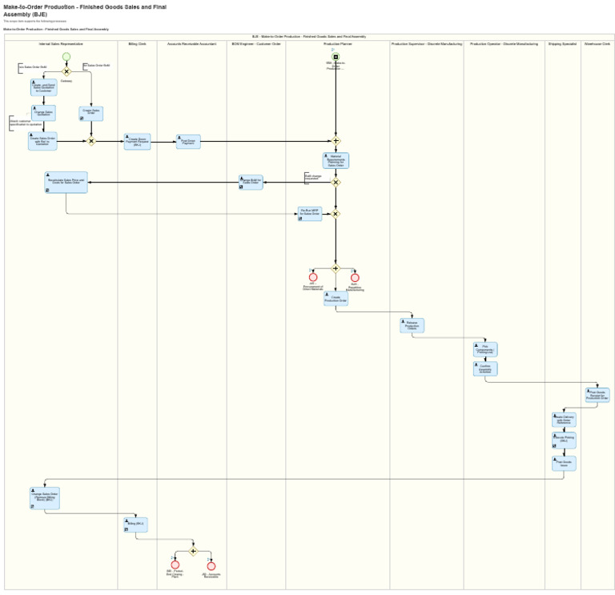The image size is (615, 595).
Task: Click the Production Operator - Discrete Manufacturing header
Action: (504, 44)
